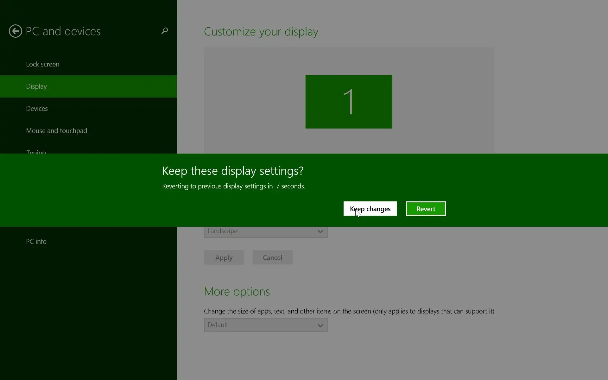This screenshot has width=608, height=380.
Task: Click chevron on Default combo box
Action: (x=320, y=325)
